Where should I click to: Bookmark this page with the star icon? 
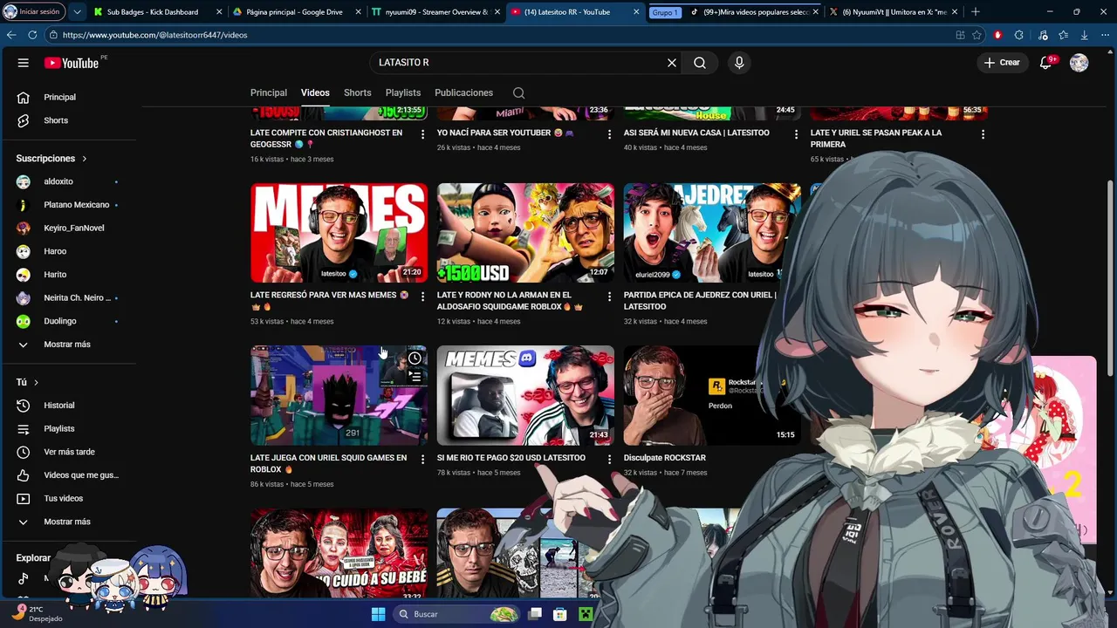point(977,35)
